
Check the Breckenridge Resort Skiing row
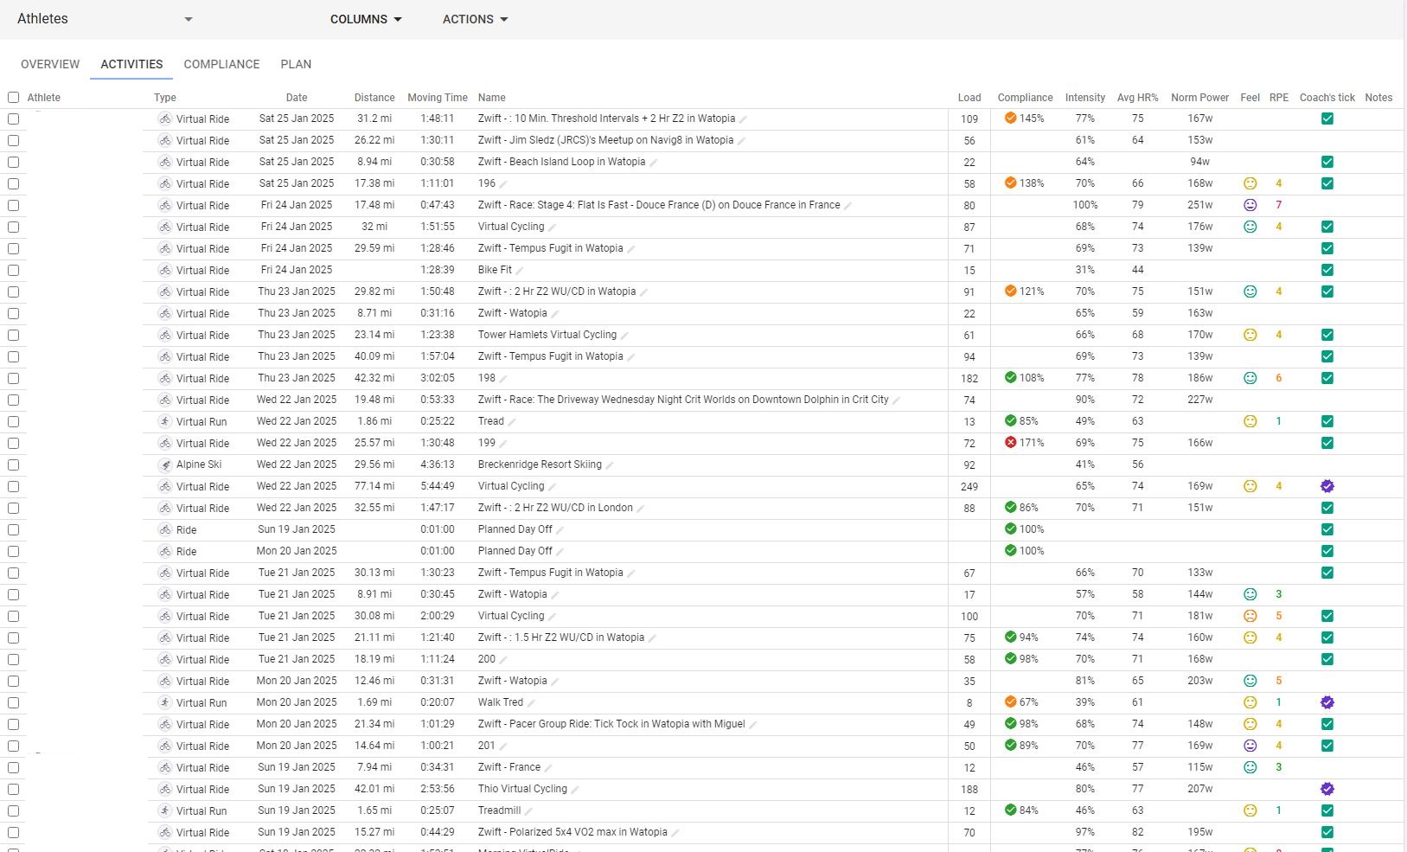[x=13, y=464]
